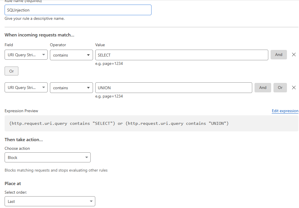Remove the UNION condition with the X icon
The height and width of the screenshot is (208, 299).
[x=294, y=88]
